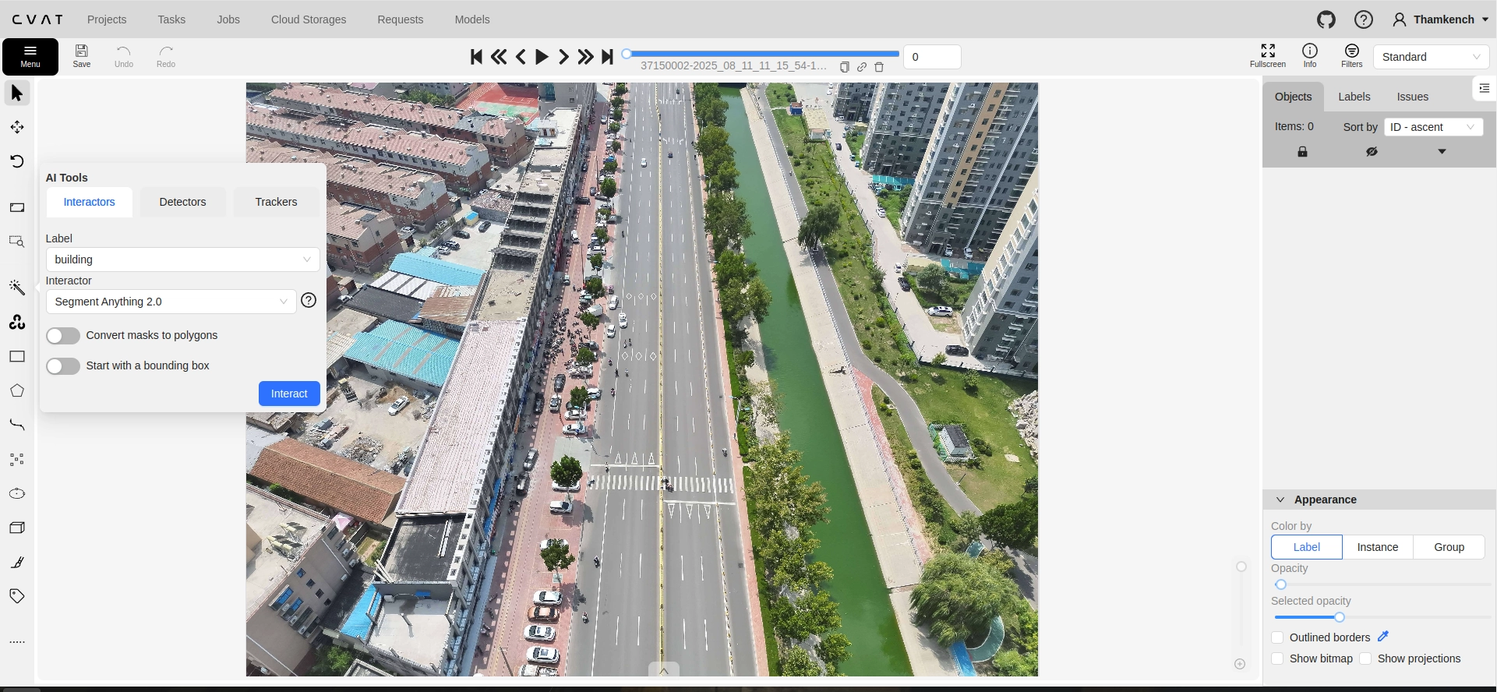Activate the Move image tool

tap(17, 127)
